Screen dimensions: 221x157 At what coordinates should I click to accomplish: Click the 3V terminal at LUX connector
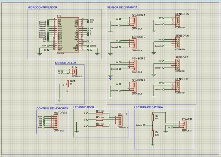(63, 71)
